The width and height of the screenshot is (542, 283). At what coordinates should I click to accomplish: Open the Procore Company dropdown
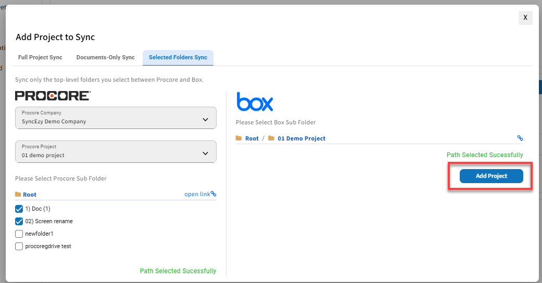click(x=116, y=118)
